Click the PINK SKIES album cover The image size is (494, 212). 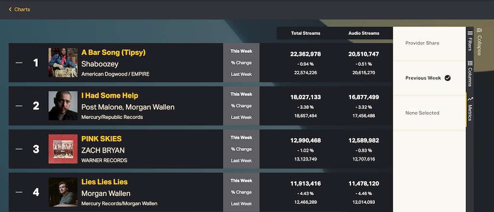click(x=63, y=149)
